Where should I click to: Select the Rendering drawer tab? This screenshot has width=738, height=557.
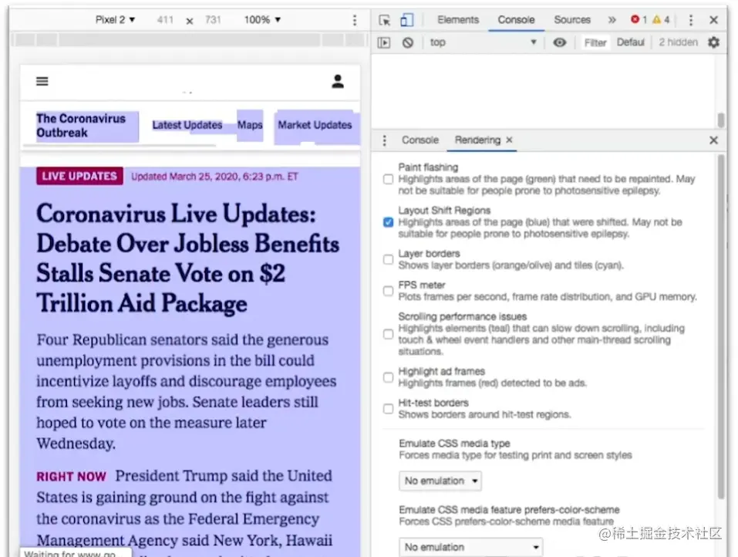477,140
